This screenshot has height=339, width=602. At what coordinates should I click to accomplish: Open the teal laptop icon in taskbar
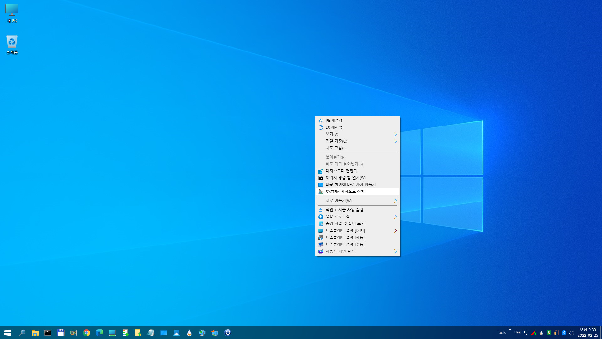112,333
